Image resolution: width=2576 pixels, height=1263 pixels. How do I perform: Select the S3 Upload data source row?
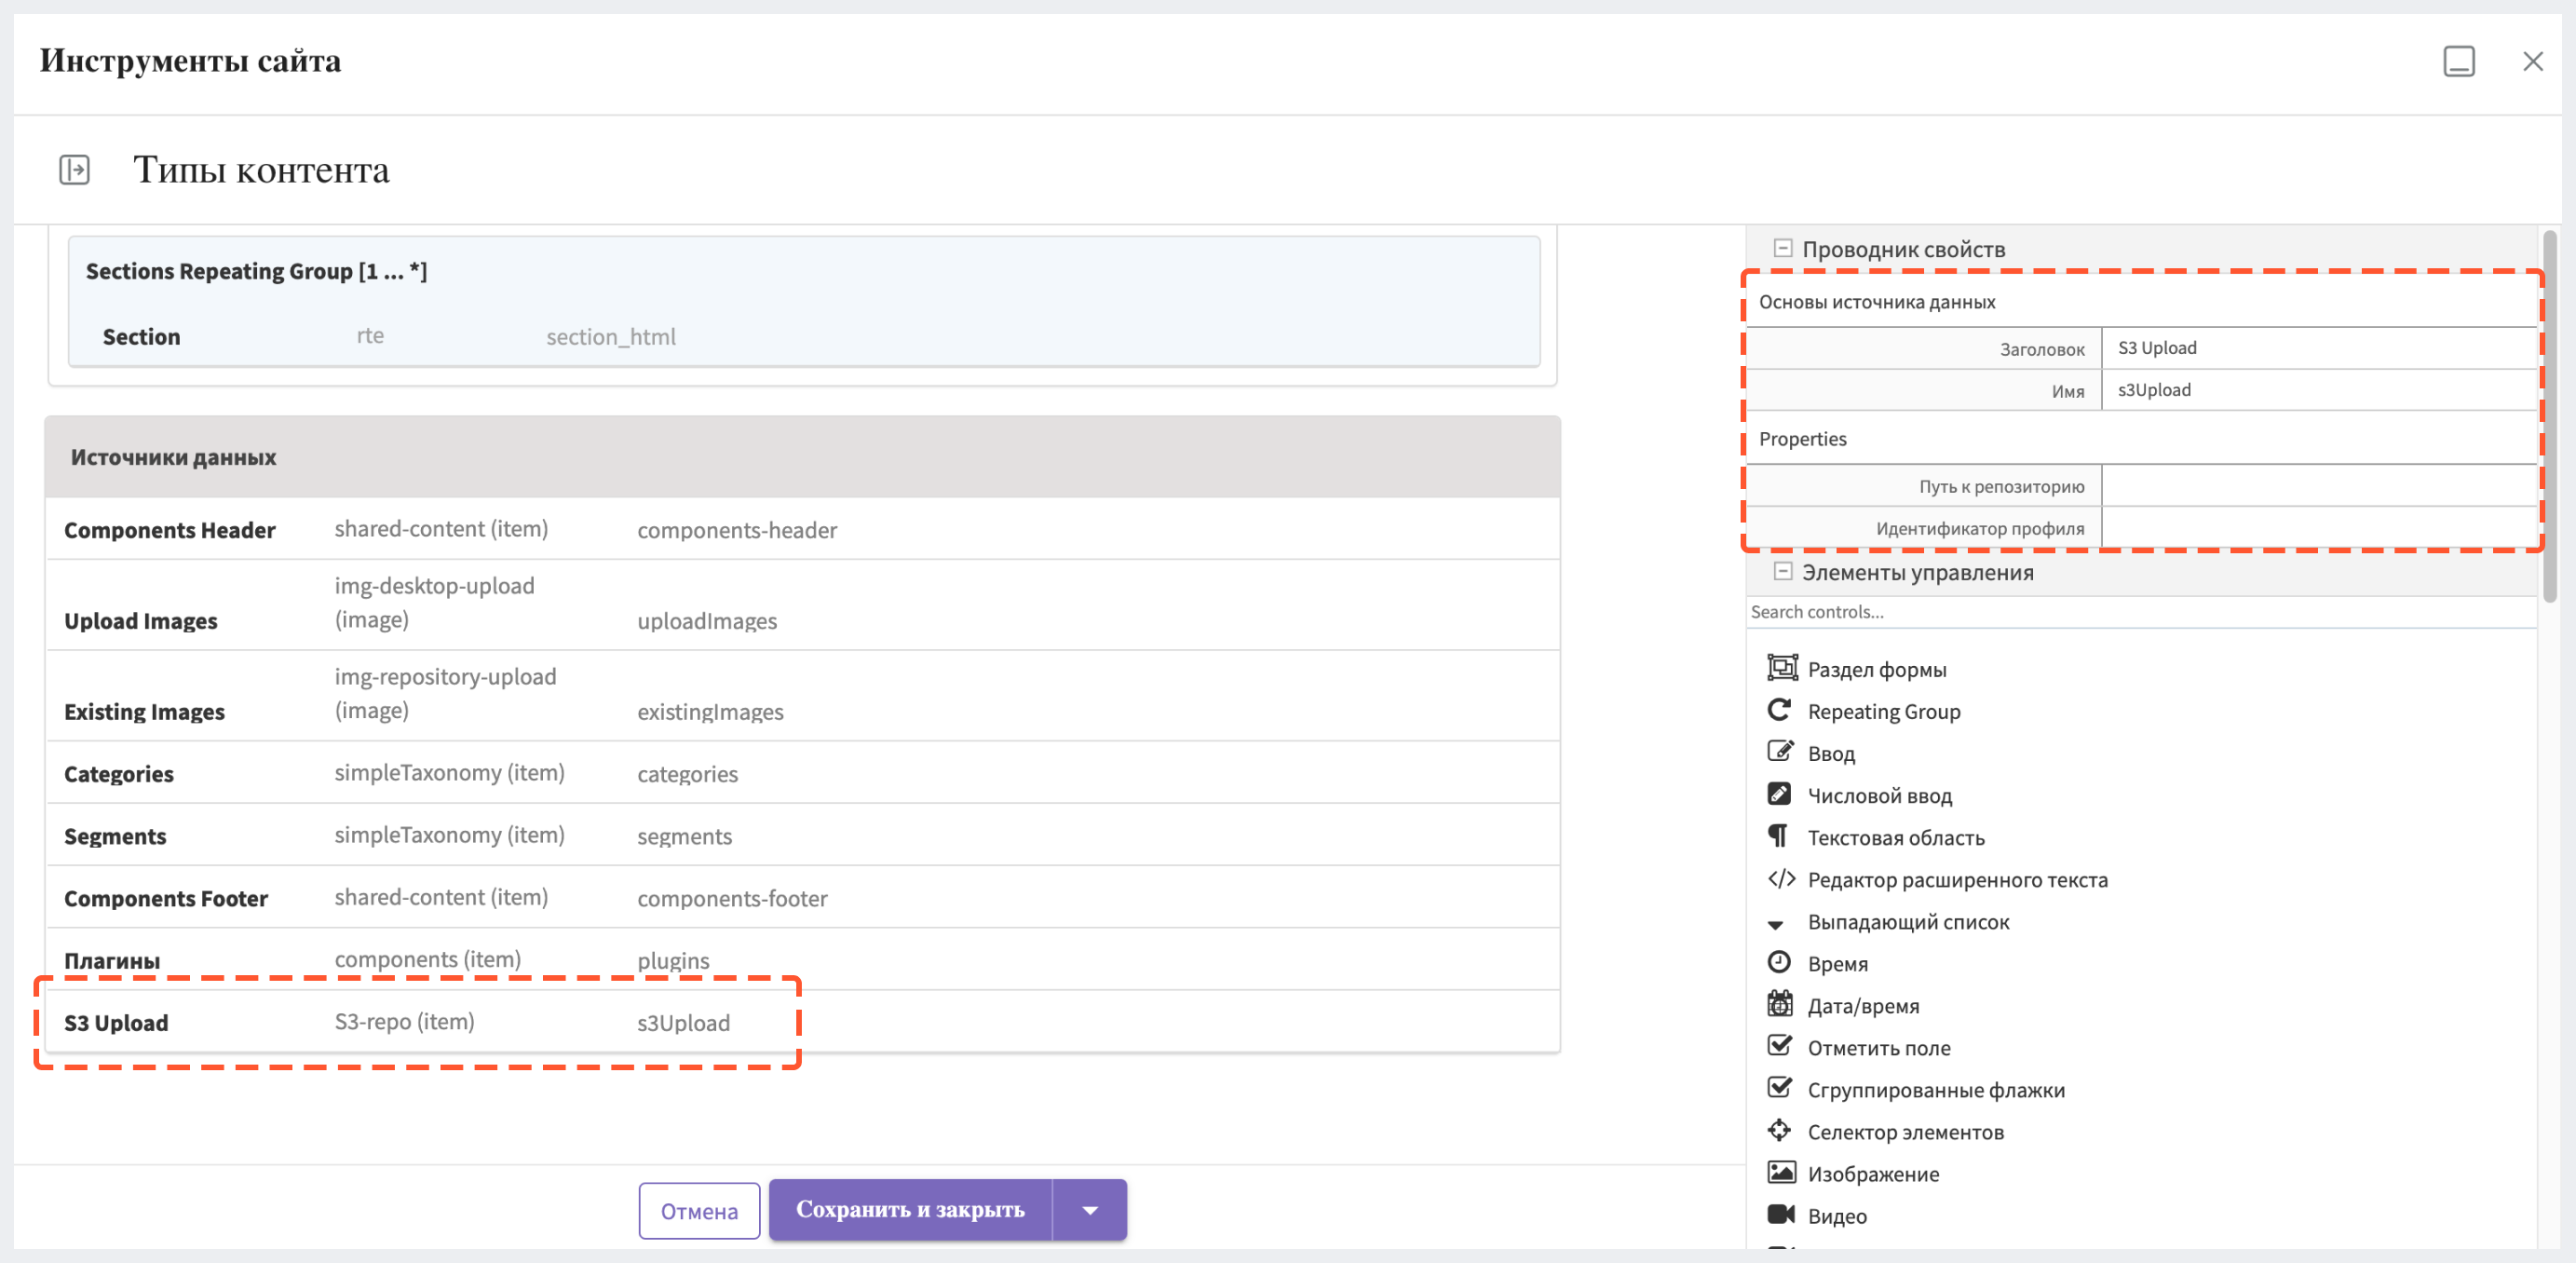(803, 1022)
